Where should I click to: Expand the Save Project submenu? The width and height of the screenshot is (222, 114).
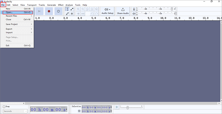click(x=17, y=24)
